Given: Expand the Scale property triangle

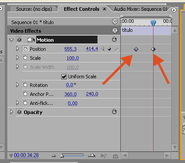Looking at the screenshot, I should (x=18, y=58).
